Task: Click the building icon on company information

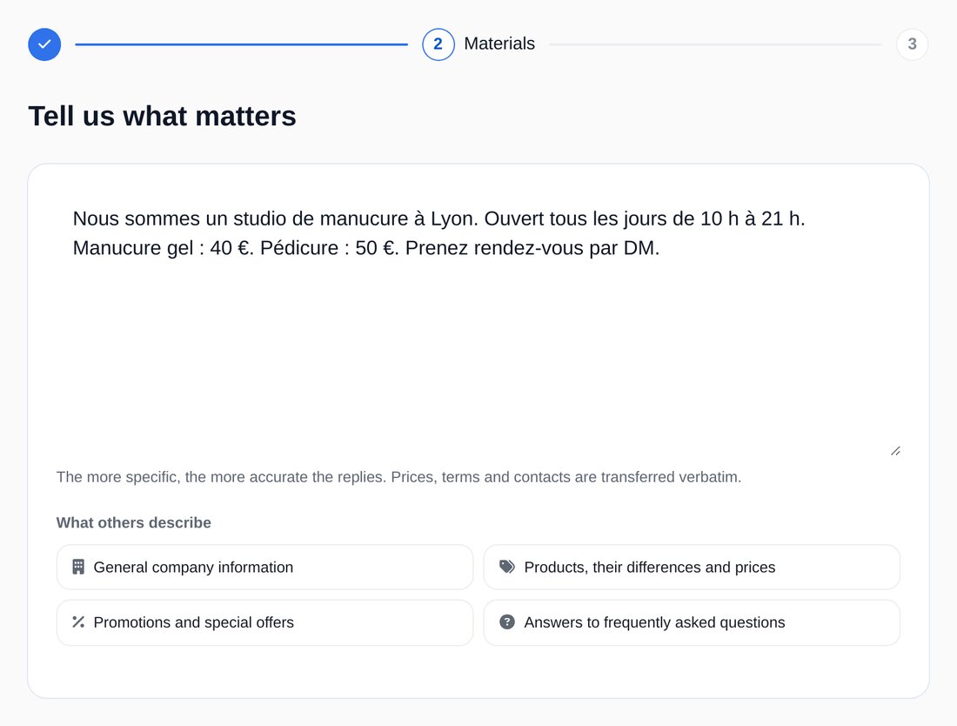Action: click(x=78, y=568)
